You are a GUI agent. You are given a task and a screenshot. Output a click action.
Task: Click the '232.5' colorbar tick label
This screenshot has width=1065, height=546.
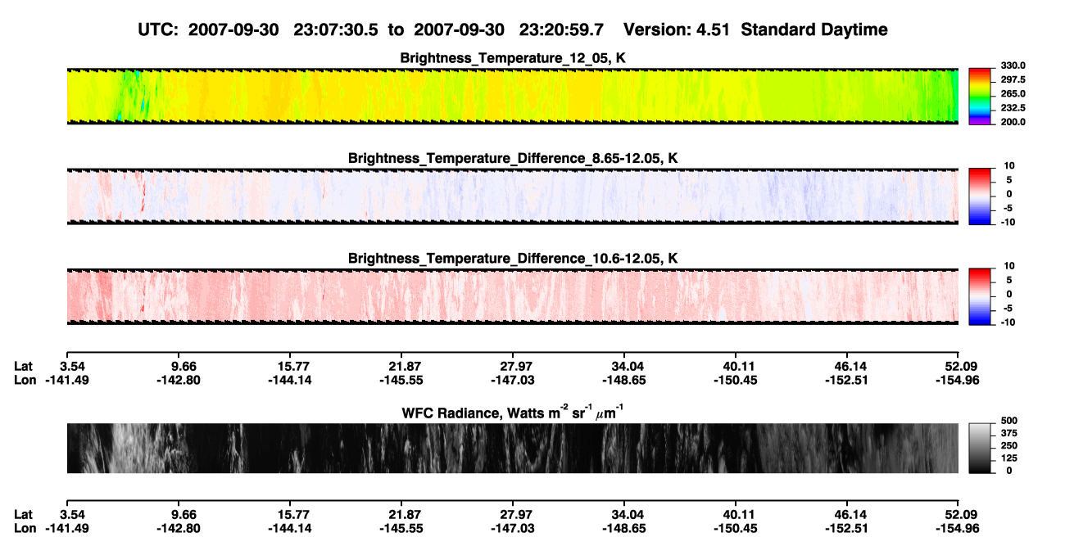point(1013,108)
